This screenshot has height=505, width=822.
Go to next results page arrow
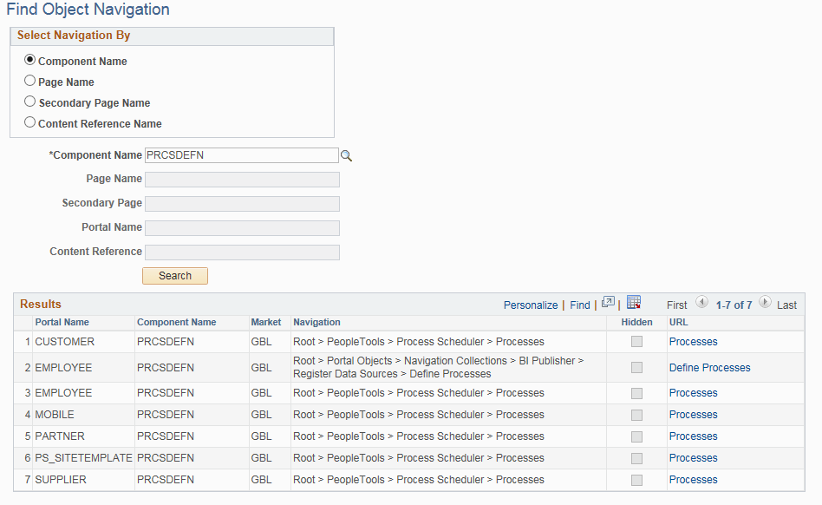(765, 302)
